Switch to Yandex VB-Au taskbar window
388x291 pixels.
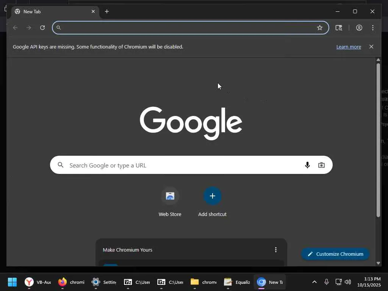[x=38, y=282]
